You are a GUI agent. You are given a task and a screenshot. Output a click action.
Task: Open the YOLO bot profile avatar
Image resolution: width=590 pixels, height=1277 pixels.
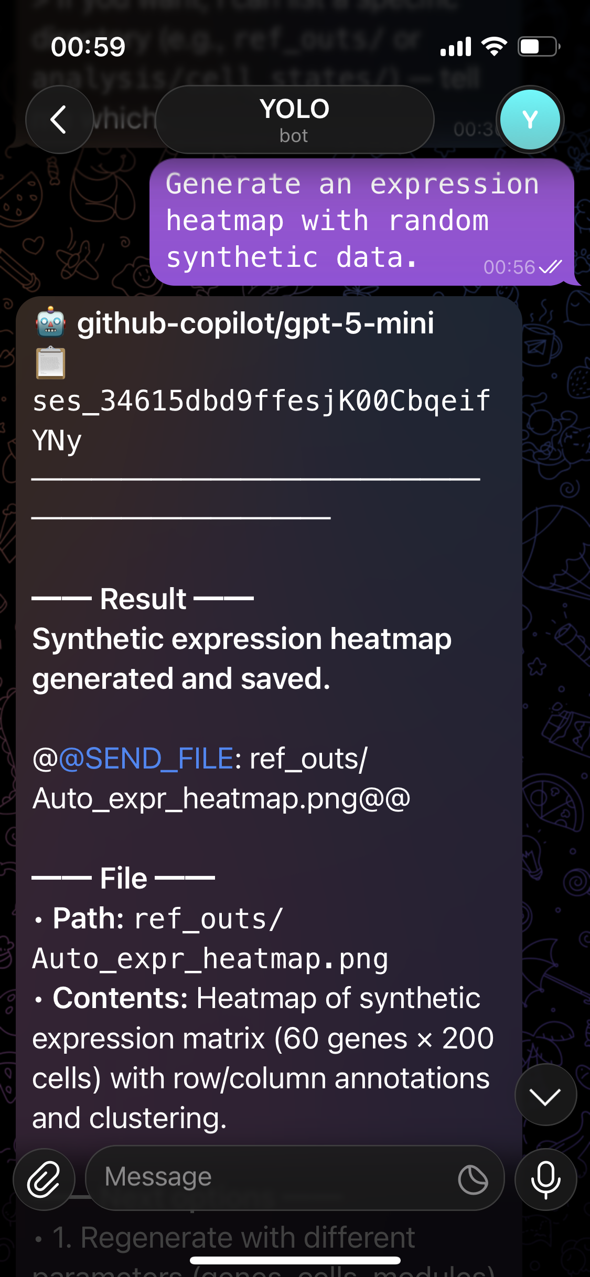tap(530, 120)
